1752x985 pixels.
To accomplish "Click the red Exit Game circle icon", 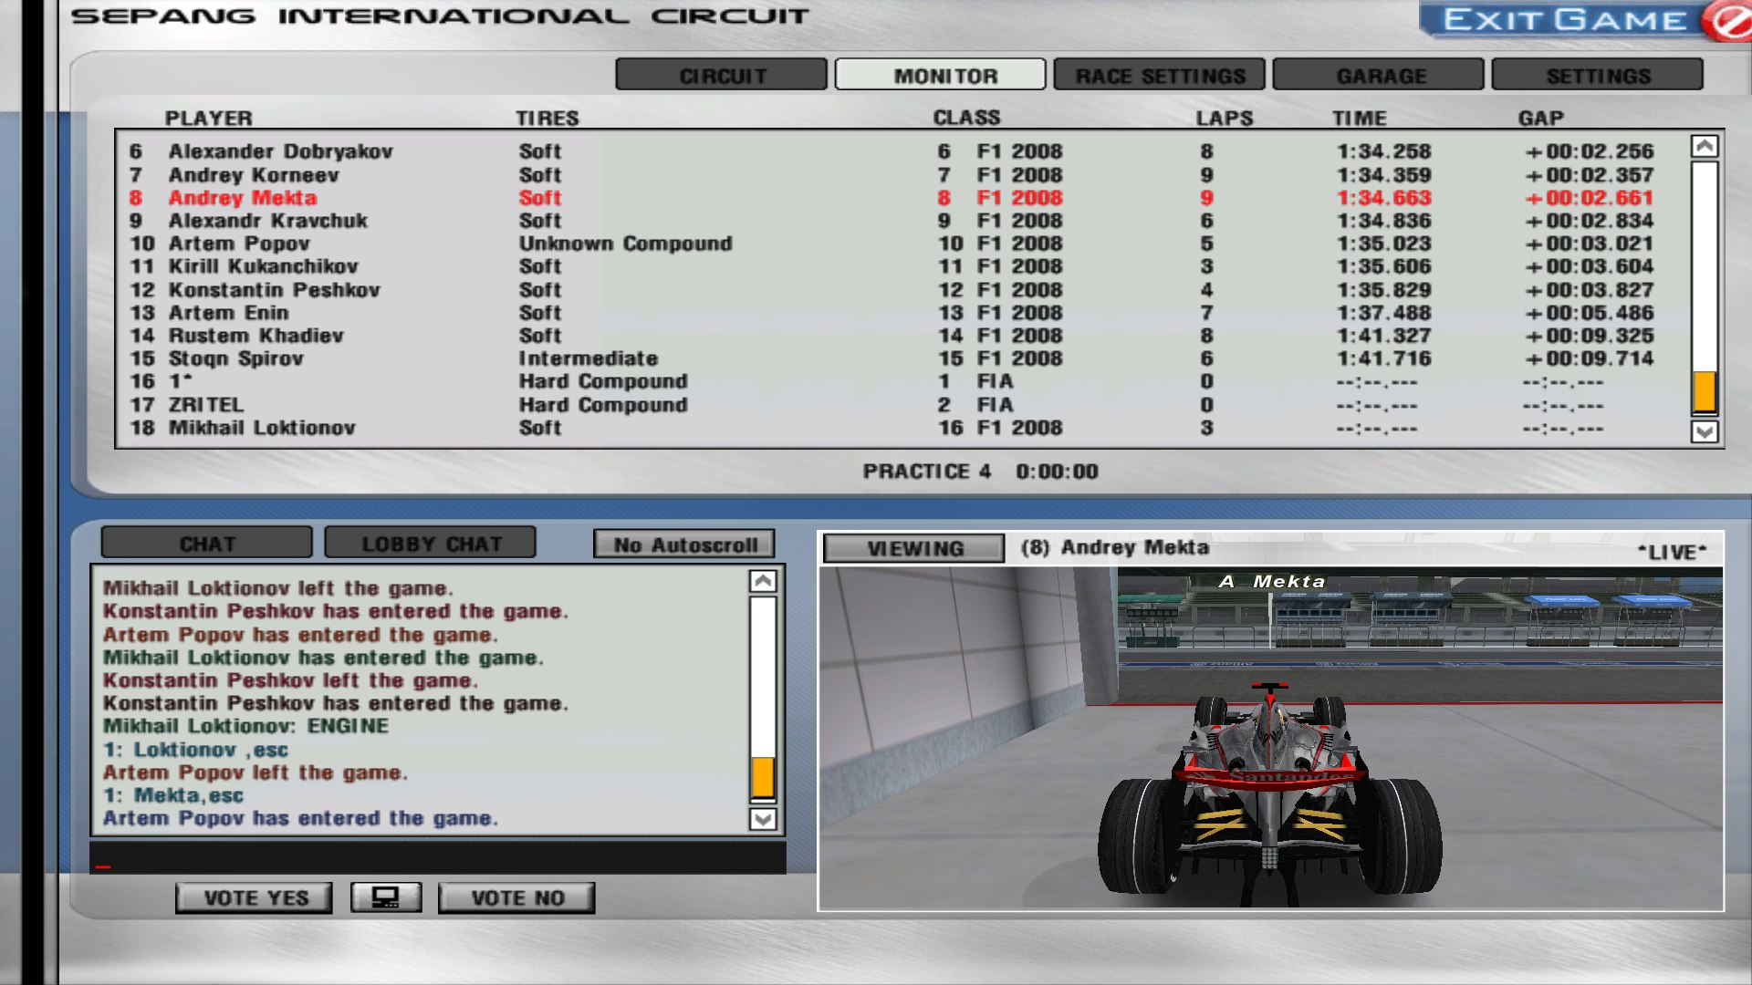I will pos(1727,20).
